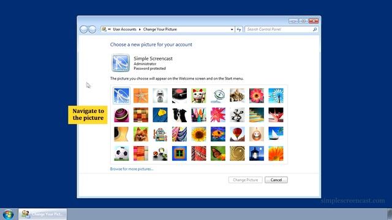
Task: Expand the breadcrumb double-chevron menu
Action: point(109,29)
